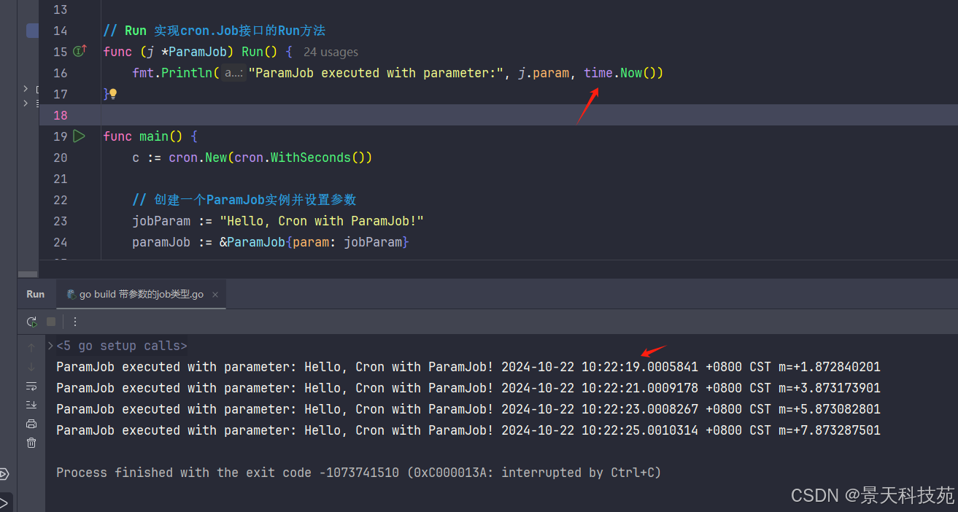
Task: Click the Down the Stack Trace arrow
Action: click(31, 367)
